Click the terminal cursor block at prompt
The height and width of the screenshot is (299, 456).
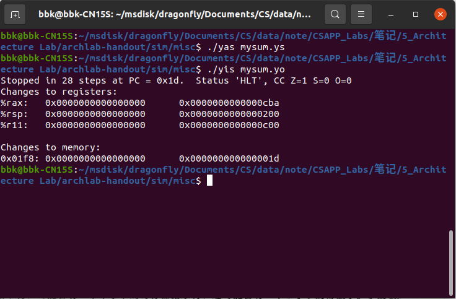pos(210,181)
